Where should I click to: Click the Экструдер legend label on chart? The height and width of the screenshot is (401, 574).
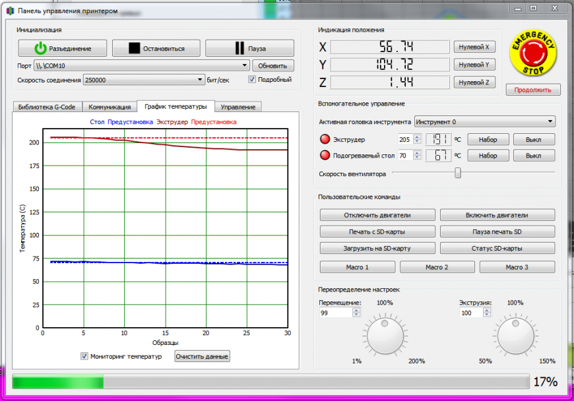click(x=172, y=122)
